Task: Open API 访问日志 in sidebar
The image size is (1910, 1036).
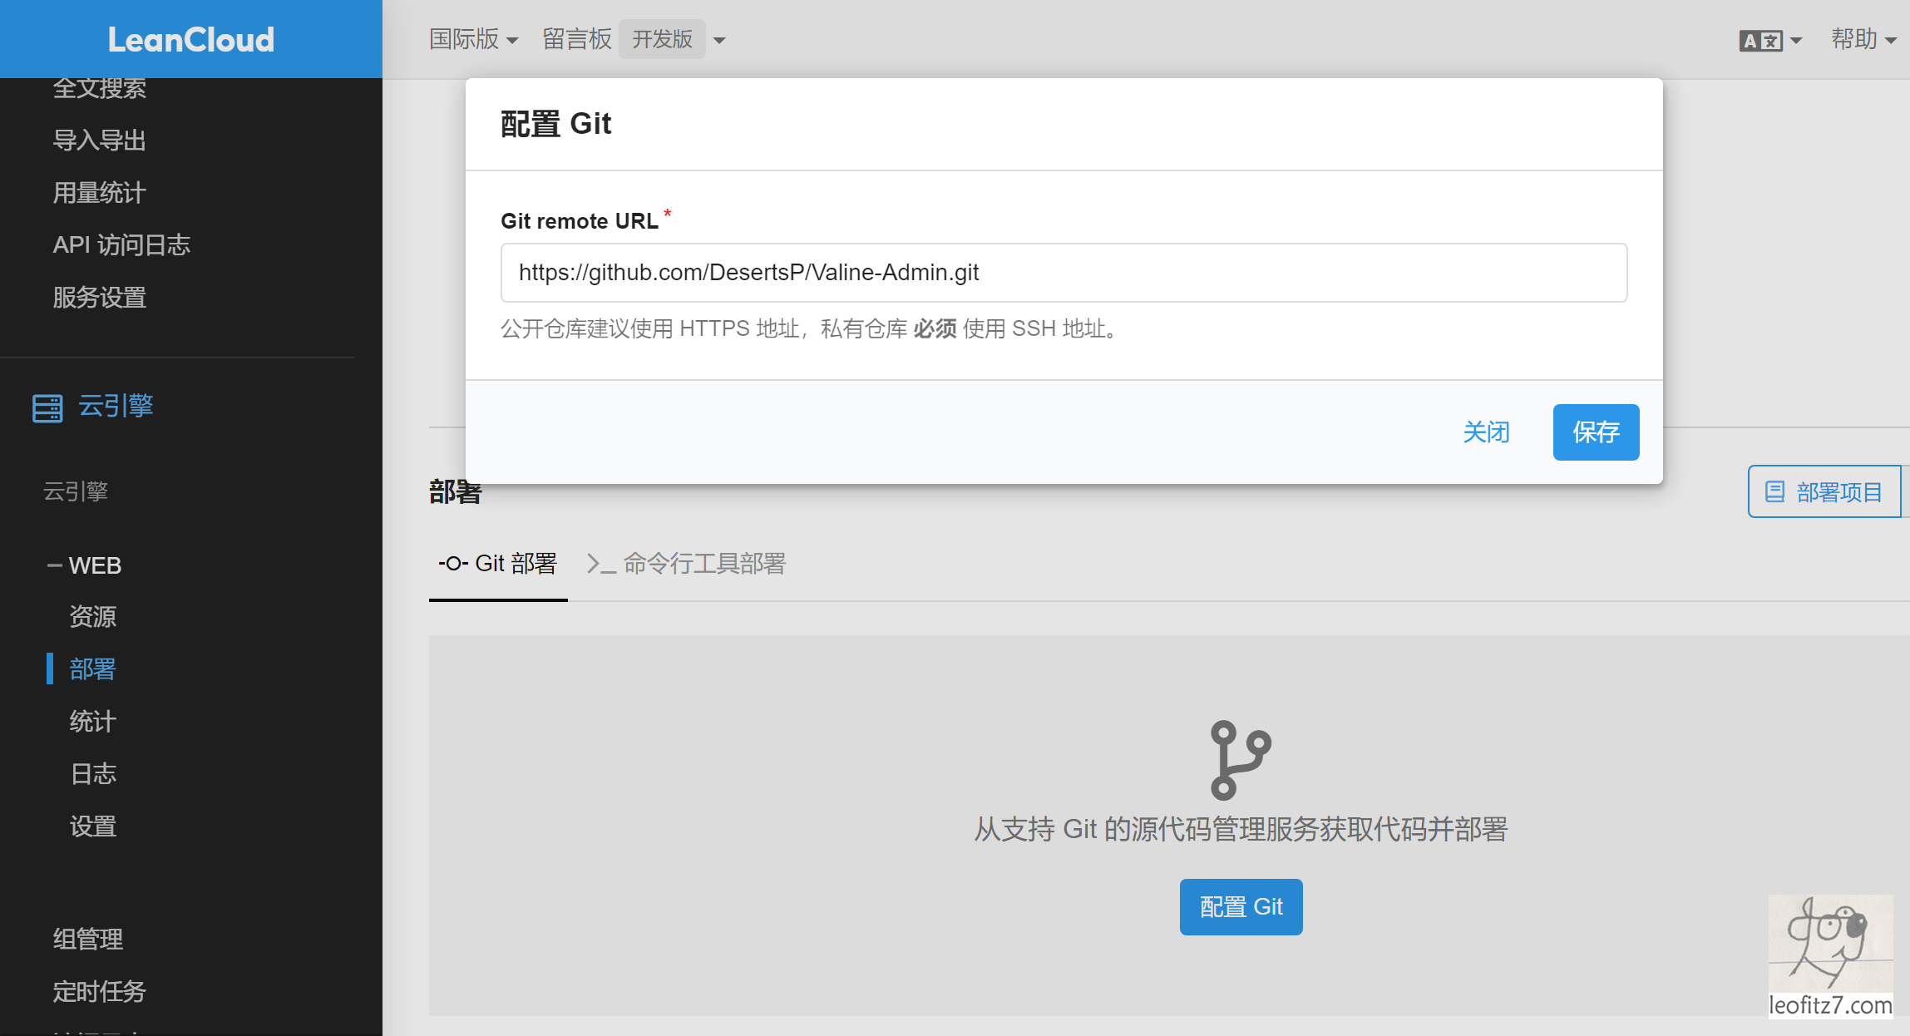Action: point(121,244)
